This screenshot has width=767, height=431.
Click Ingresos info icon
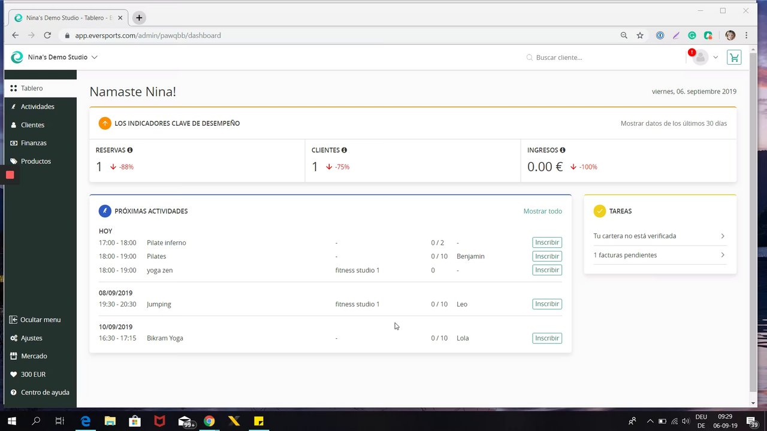point(563,150)
